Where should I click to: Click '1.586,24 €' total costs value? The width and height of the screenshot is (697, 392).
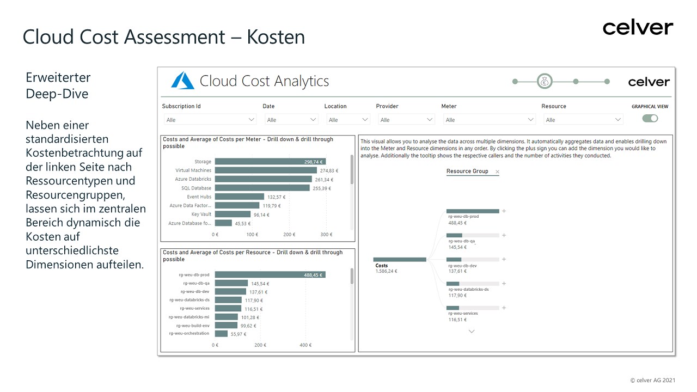tap(386, 271)
